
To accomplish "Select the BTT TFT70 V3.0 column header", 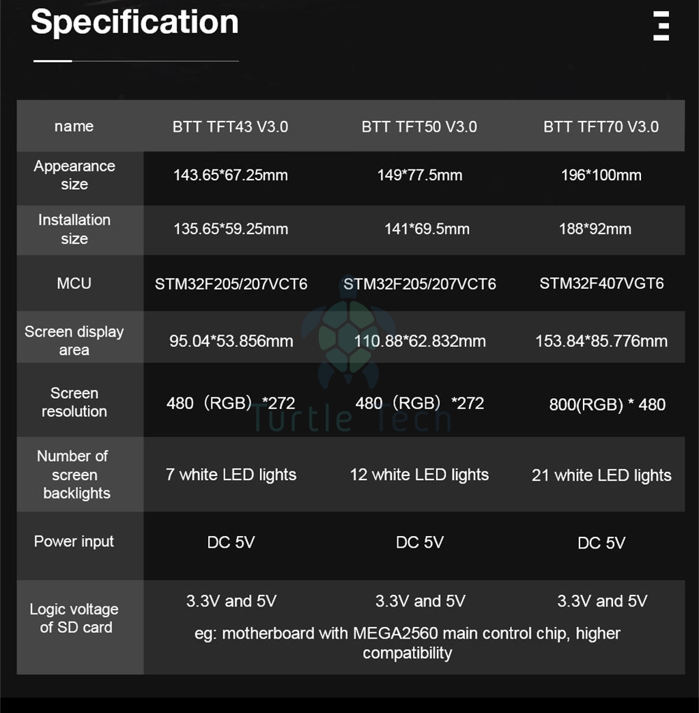I will coord(601,126).
